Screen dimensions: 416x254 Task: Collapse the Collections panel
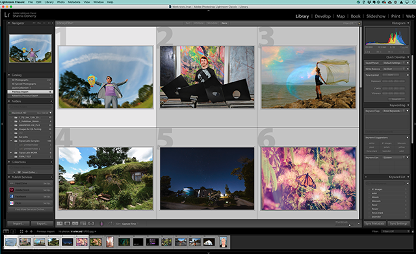[x=9, y=162]
